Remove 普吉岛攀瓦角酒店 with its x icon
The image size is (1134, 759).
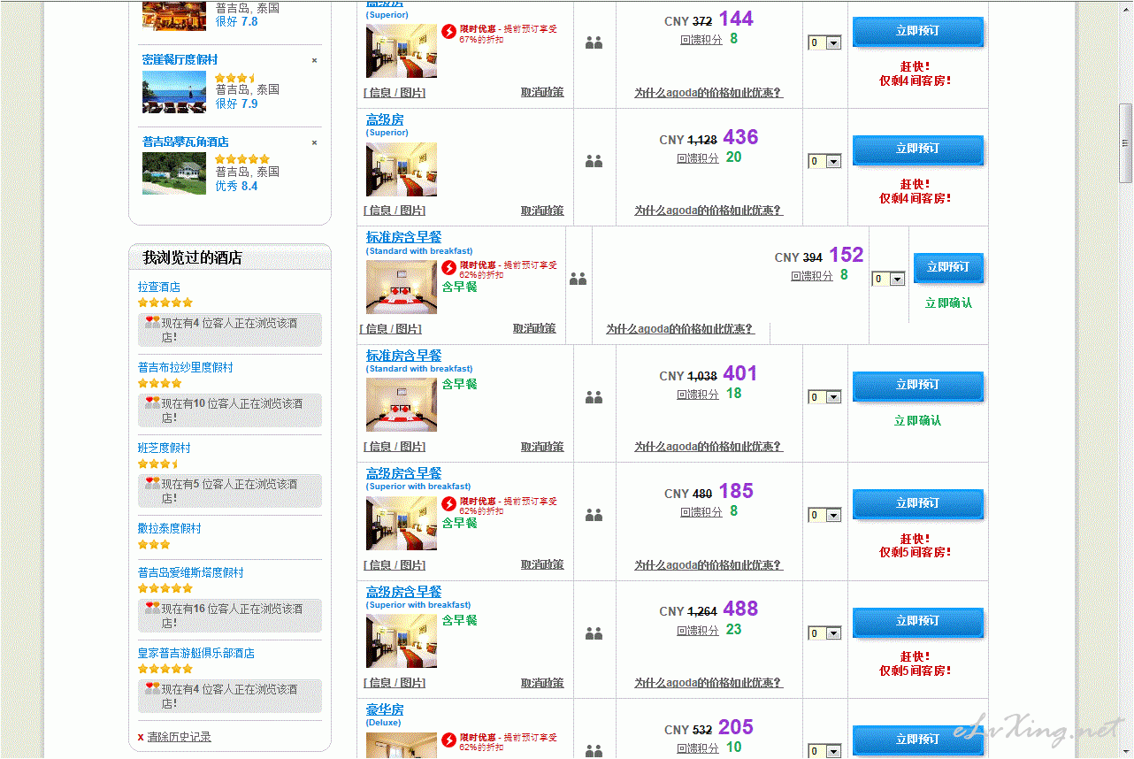tap(314, 142)
